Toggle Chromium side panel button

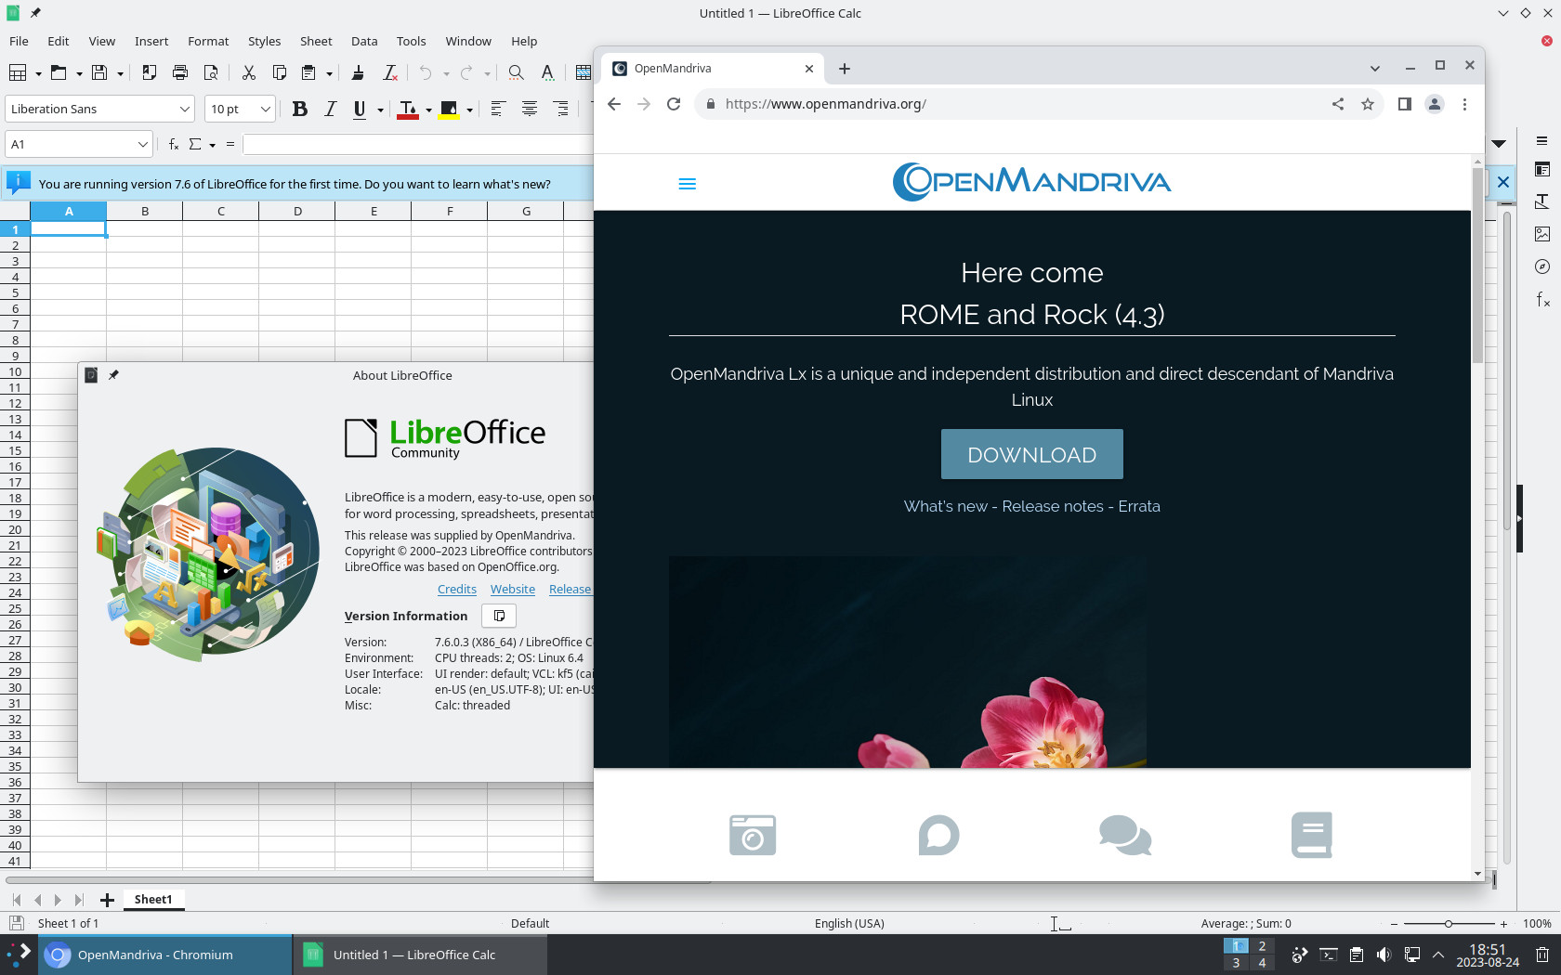(1405, 104)
